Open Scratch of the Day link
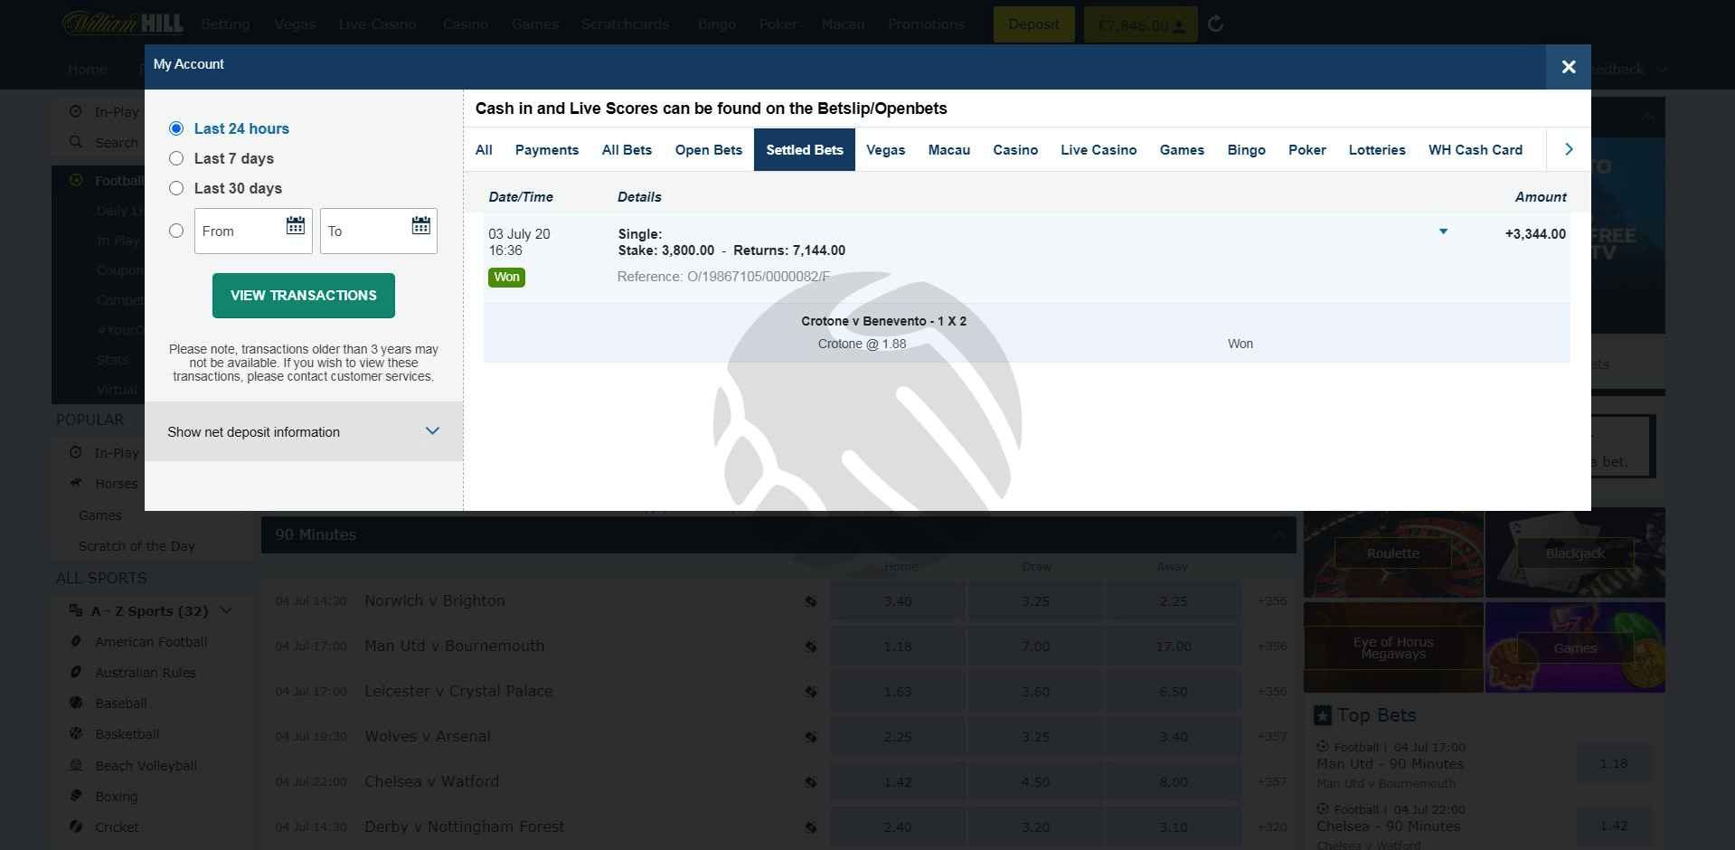The image size is (1735, 850). click(137, 546)
